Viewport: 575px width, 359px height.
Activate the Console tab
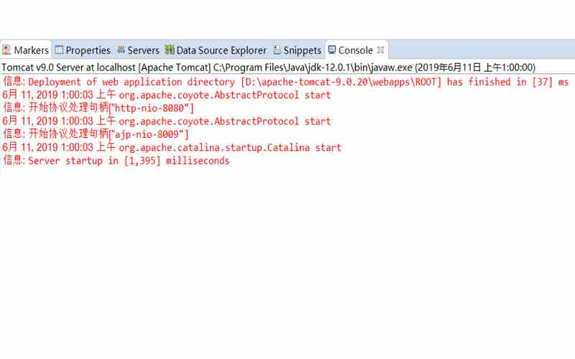(356, 50)
